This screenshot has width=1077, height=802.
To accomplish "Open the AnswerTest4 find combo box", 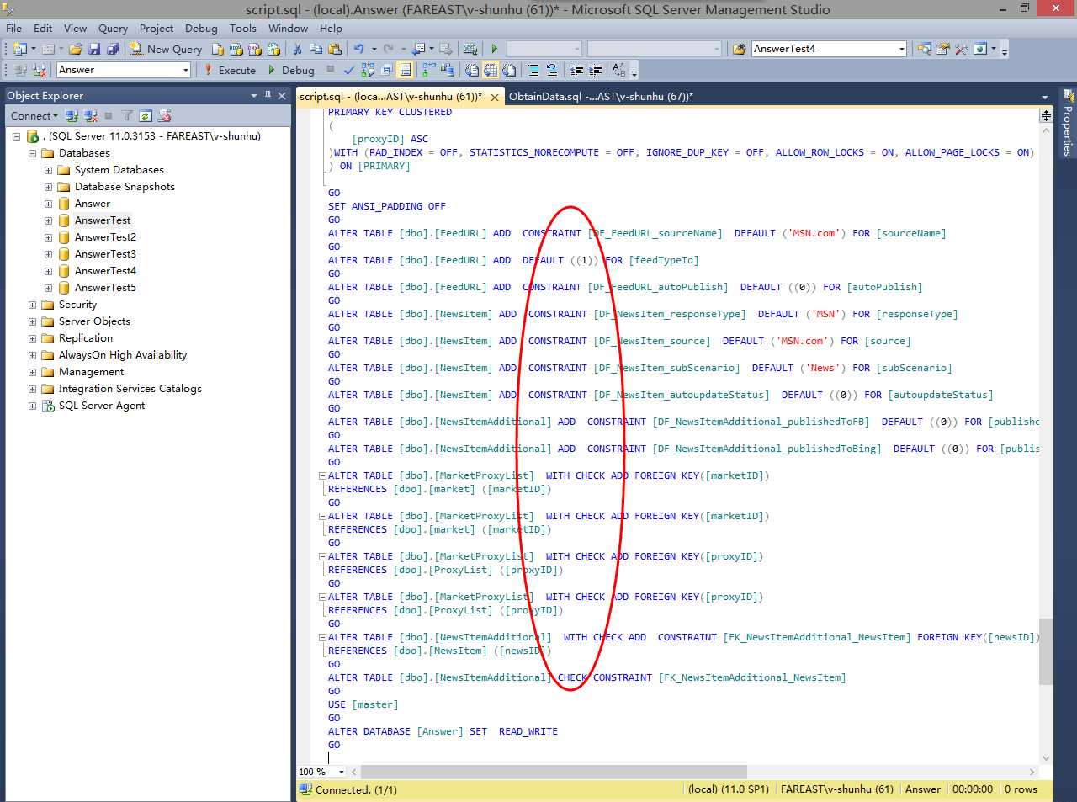I will point(829,49).
